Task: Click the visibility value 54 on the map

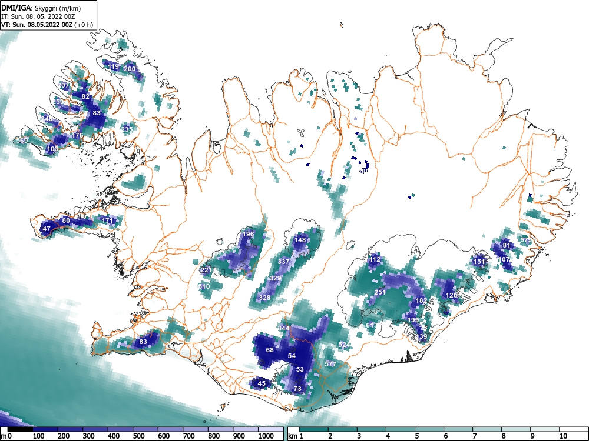Action: [292, 356]
